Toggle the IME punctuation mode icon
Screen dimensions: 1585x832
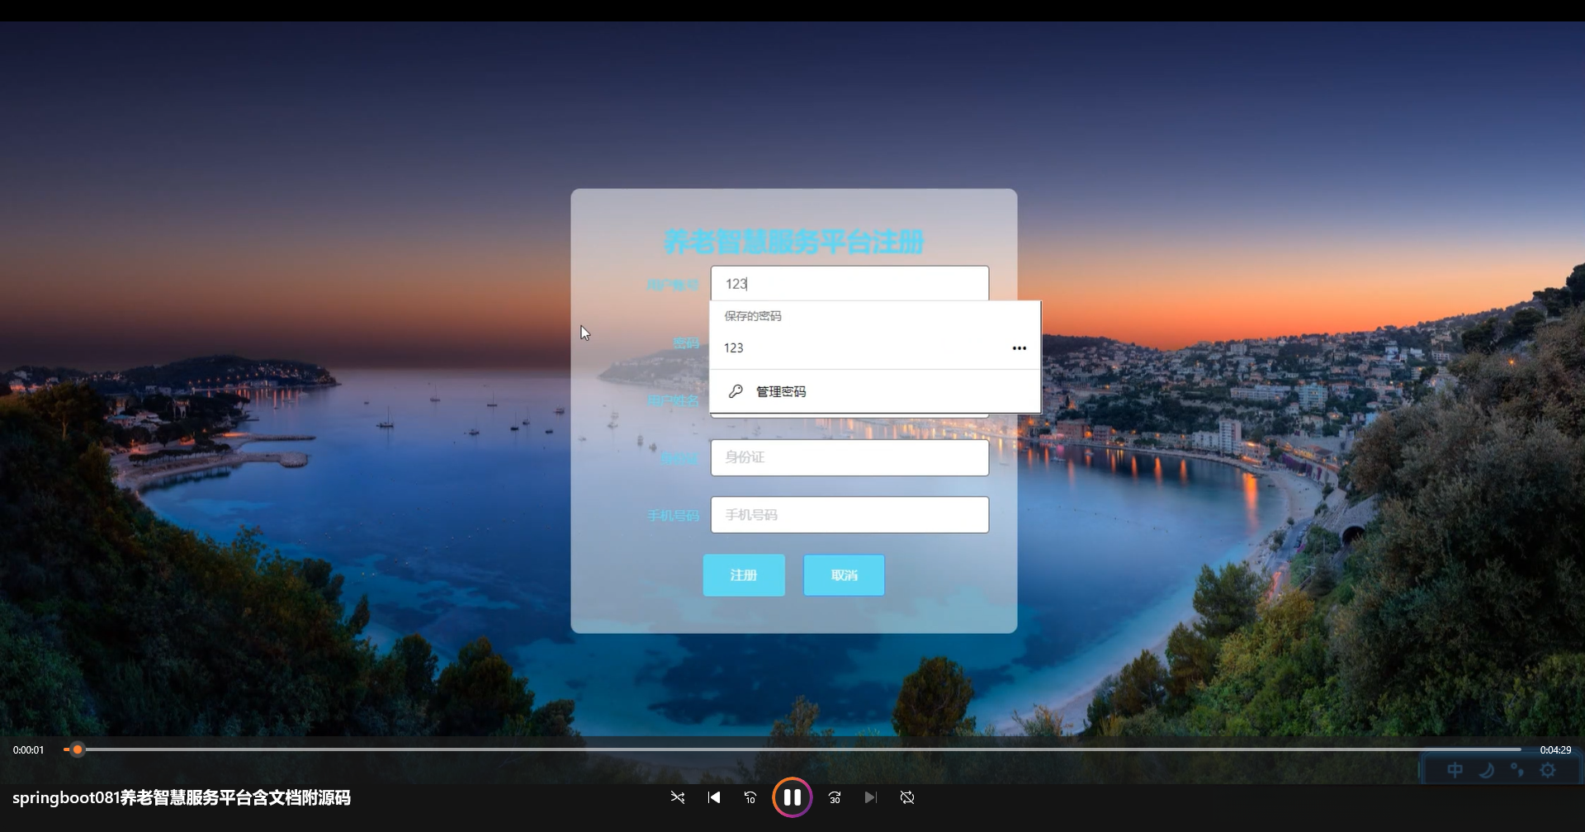1517,770
